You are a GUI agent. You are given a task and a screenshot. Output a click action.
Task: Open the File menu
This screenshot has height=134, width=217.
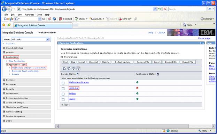(x=6, y=15)
